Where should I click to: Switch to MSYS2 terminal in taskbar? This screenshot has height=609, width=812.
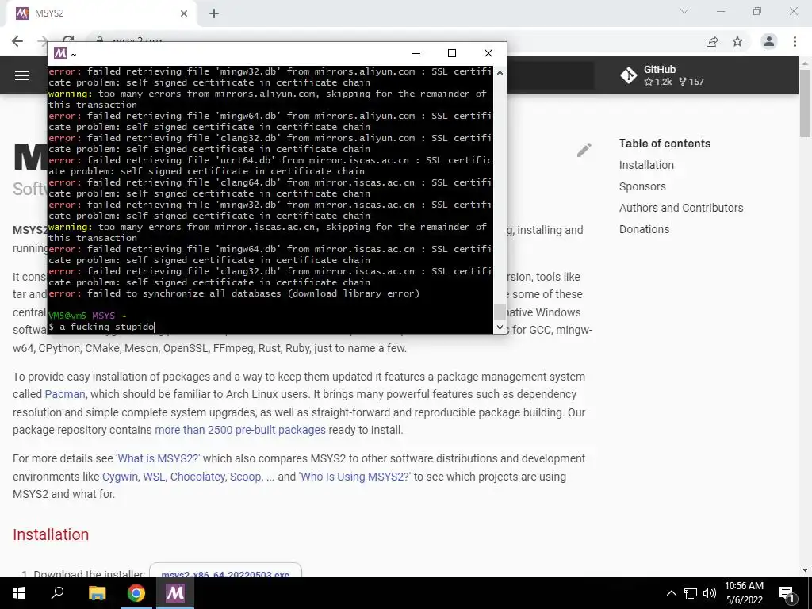[175, 593]
